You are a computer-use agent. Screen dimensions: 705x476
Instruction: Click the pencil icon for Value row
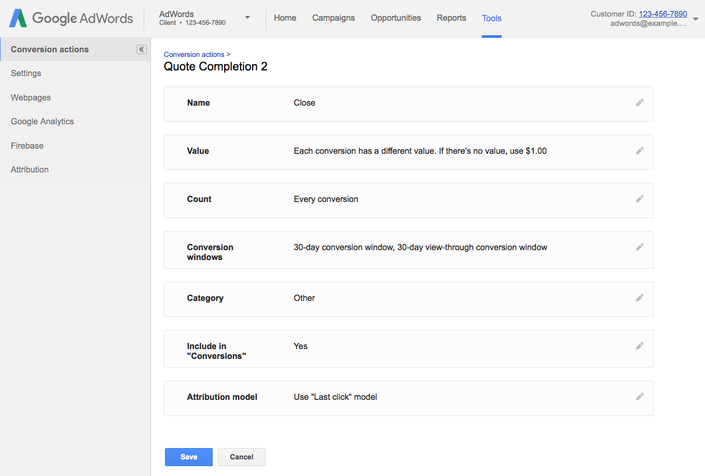pos(640,151)
